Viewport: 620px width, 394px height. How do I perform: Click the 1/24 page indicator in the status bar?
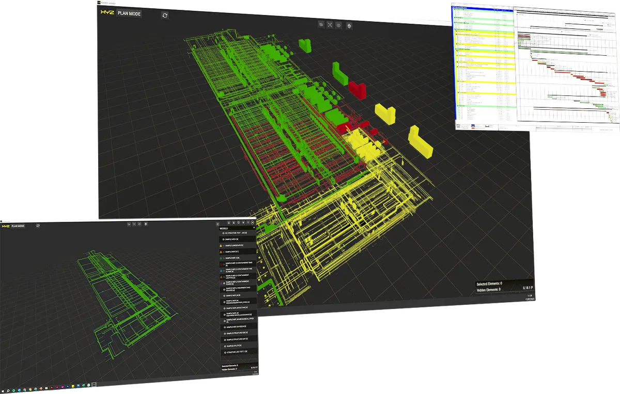click(x=530, y=295)
